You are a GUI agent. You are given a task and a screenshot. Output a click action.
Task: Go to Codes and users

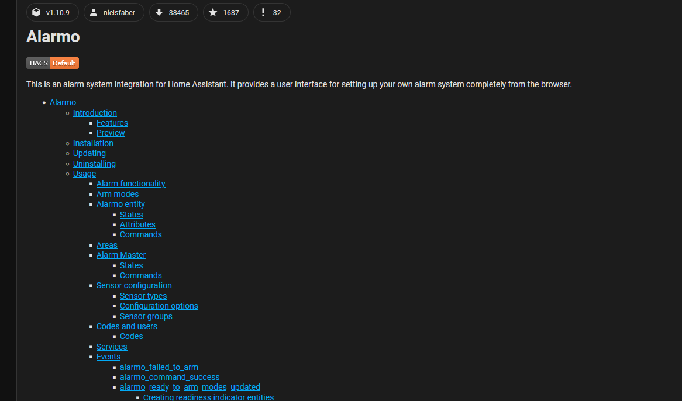point(126,326)
